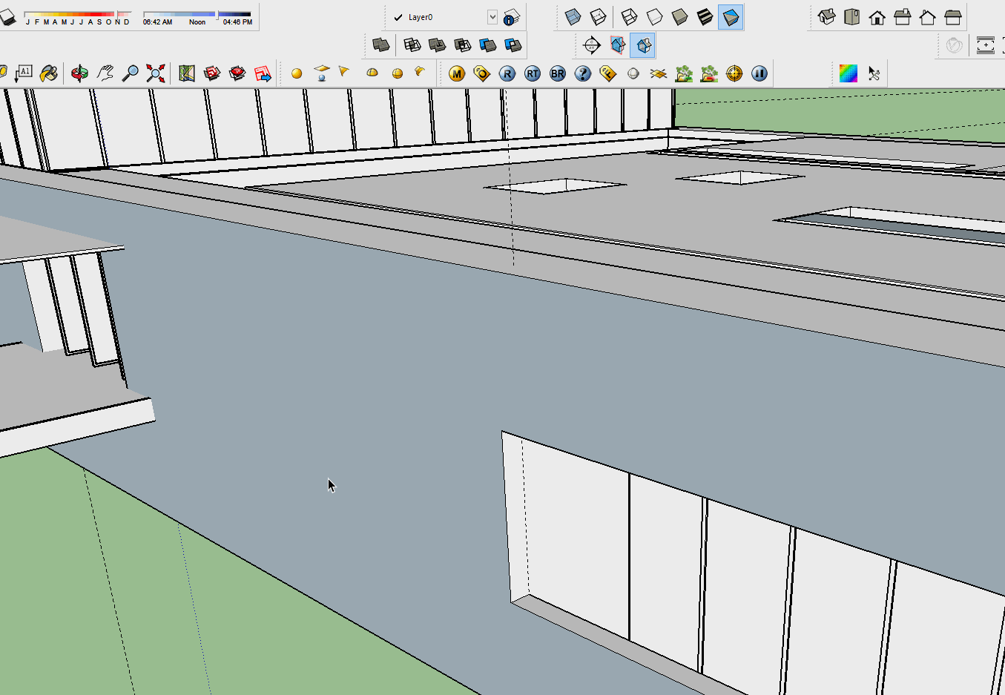This screenshot has height=695, width=1005.
Task: Switch to Hidden Line face style
Action: [655, 17]
